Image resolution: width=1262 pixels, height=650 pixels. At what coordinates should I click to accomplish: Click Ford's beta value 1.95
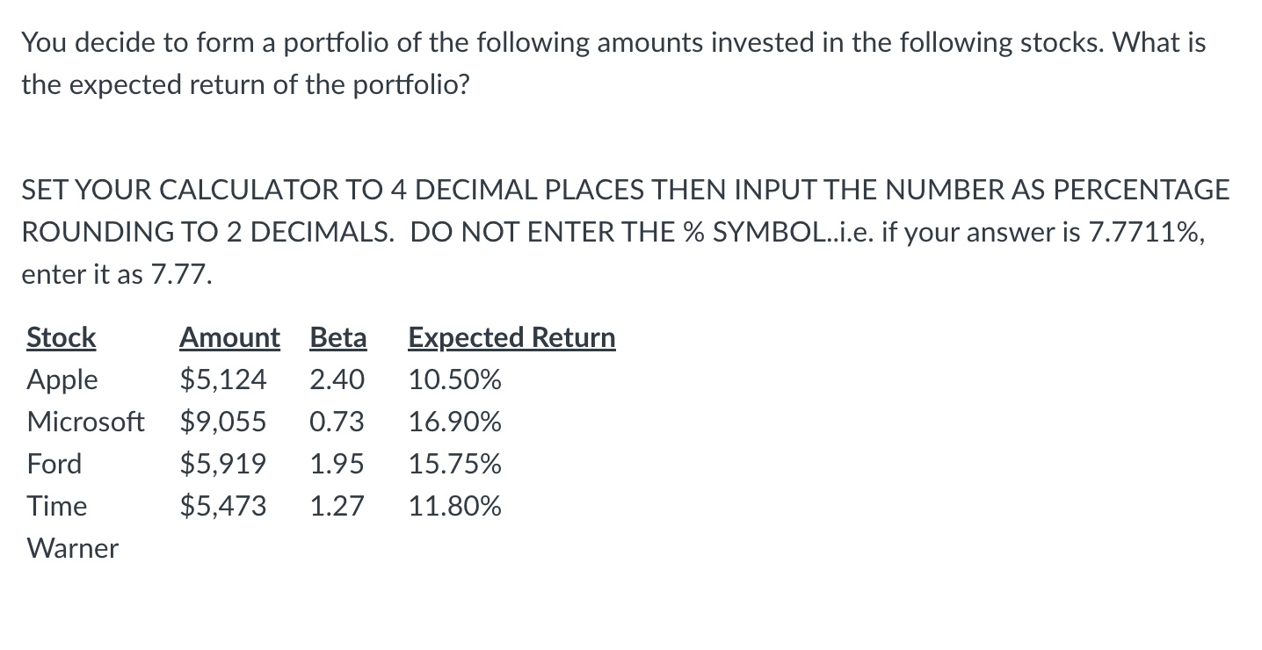[x=337, y=464]
